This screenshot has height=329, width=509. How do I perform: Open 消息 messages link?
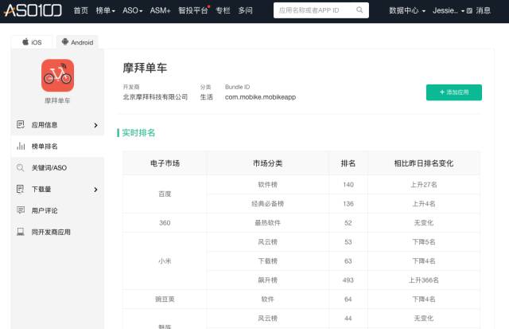coord(483,10)
